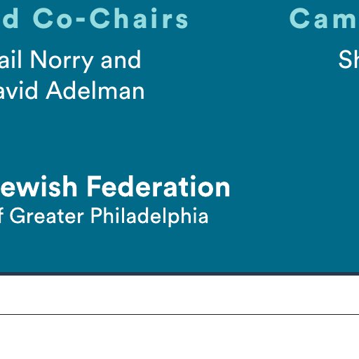359x359 pixels.
Task: Click the letter "f" before Greater
Action: click(2, 215)
